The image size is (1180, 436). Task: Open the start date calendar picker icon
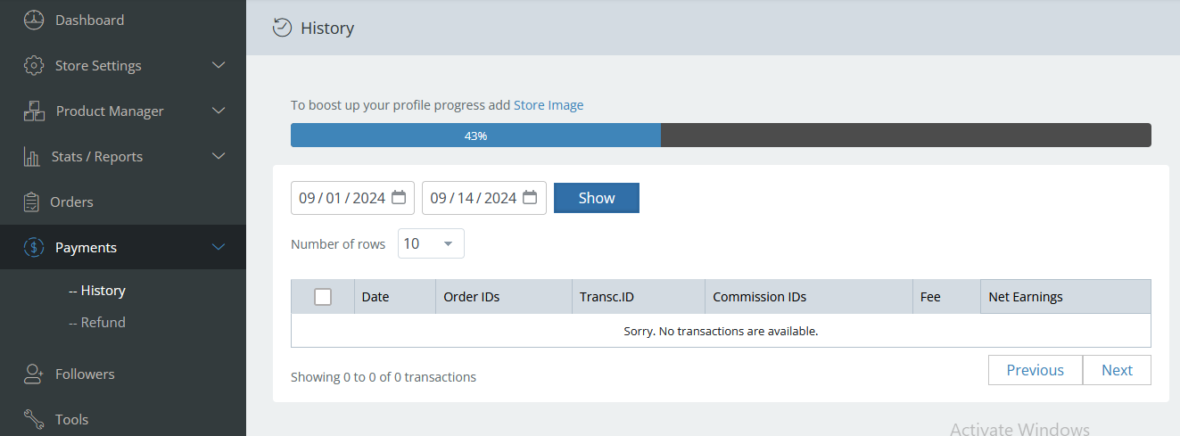399,198
